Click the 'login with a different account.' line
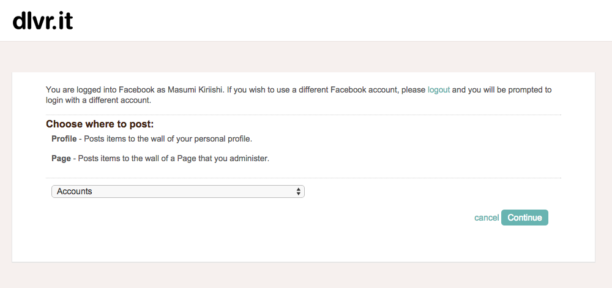612x288 pixels. click(99, 100)
